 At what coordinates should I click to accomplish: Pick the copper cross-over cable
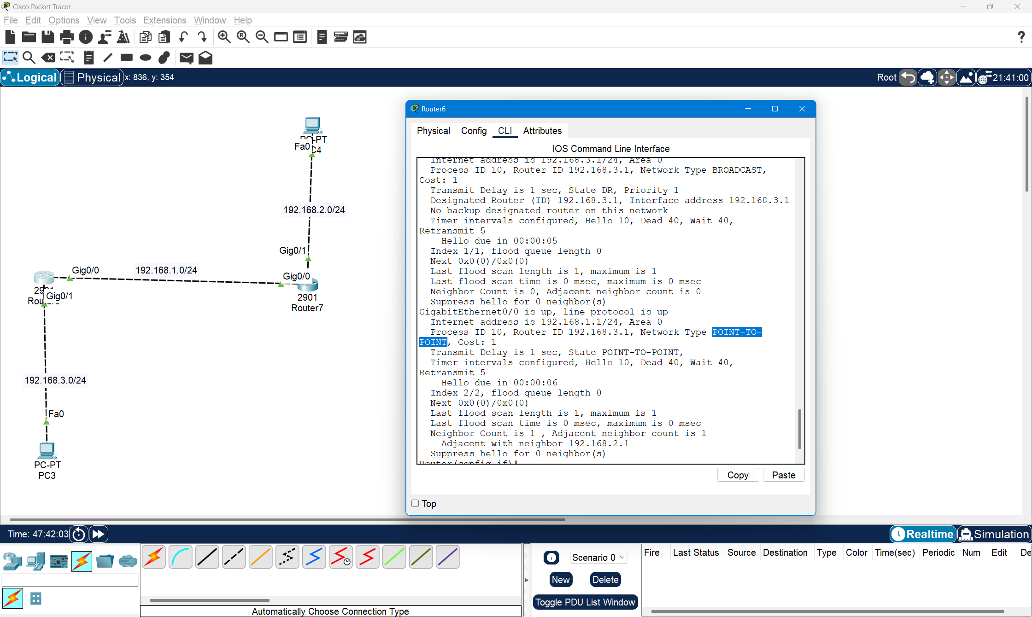point(234,557)
